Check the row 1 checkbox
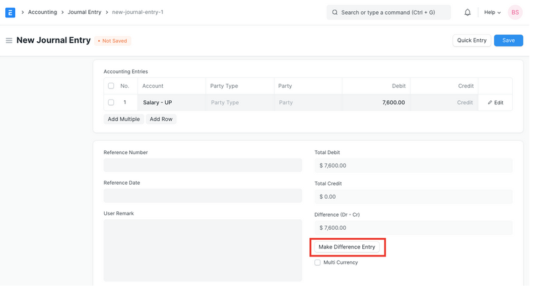Screen dimensions: 540x291 tap(111, 103)
